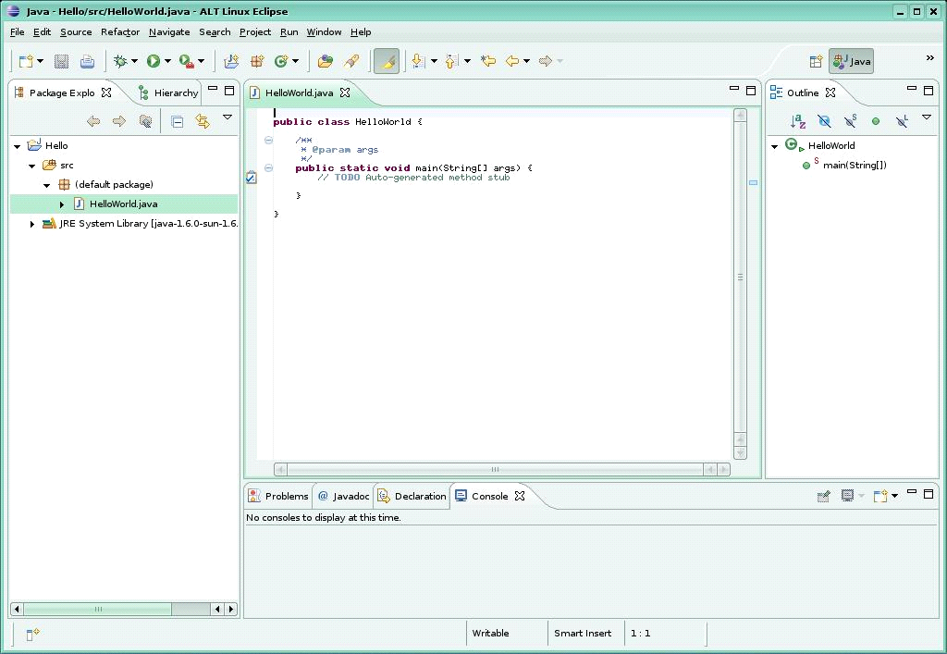Click the editor horizontal scrollbar thumb
This screenshot has width=947, height=654.
(x=496, y=469)
